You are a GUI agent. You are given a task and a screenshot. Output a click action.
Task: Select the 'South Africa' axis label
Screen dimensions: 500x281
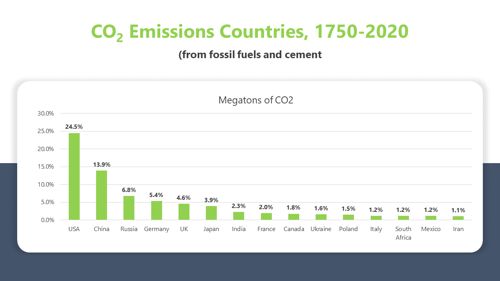click(404, 233)
